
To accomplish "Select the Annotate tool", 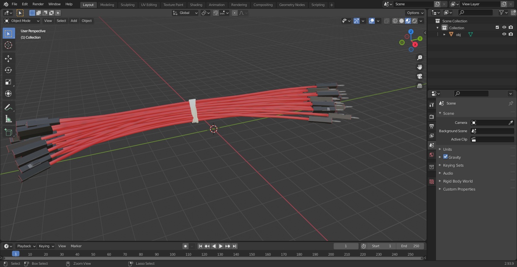I will 8,108.
